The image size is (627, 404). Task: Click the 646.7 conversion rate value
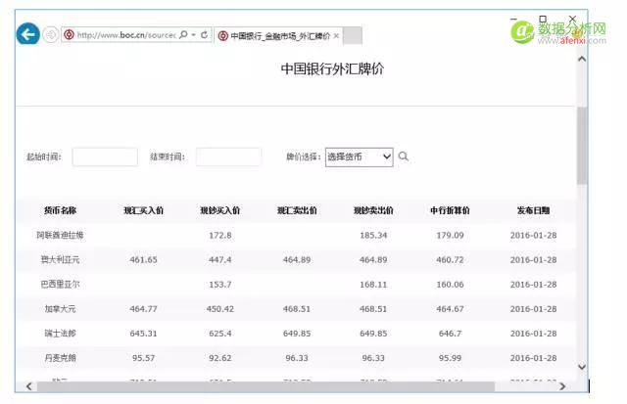pyautogui.click(x=451, y=334)
